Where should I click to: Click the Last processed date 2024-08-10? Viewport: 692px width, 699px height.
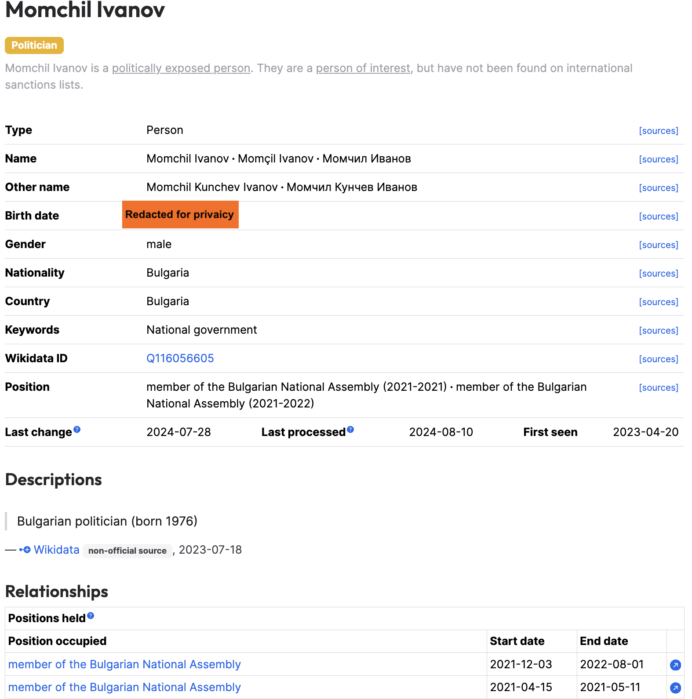pos(441,432)
